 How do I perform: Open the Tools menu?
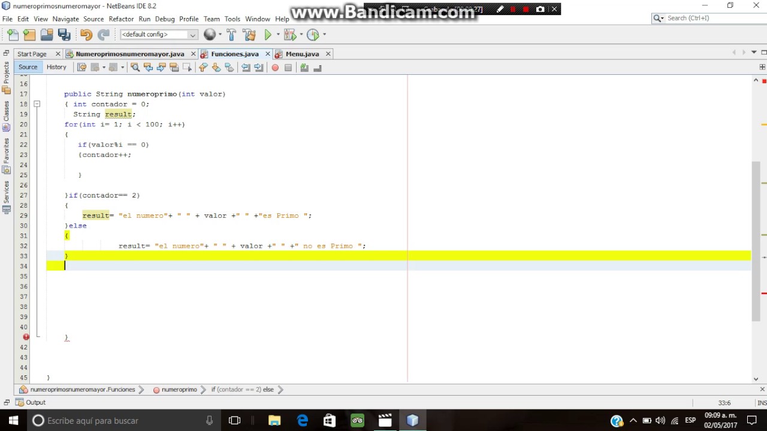coord(232,19)
